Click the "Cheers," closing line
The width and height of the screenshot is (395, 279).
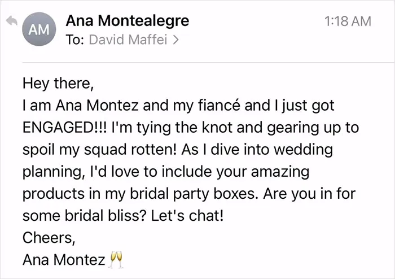pyautogui.click(x=49, y=238)
